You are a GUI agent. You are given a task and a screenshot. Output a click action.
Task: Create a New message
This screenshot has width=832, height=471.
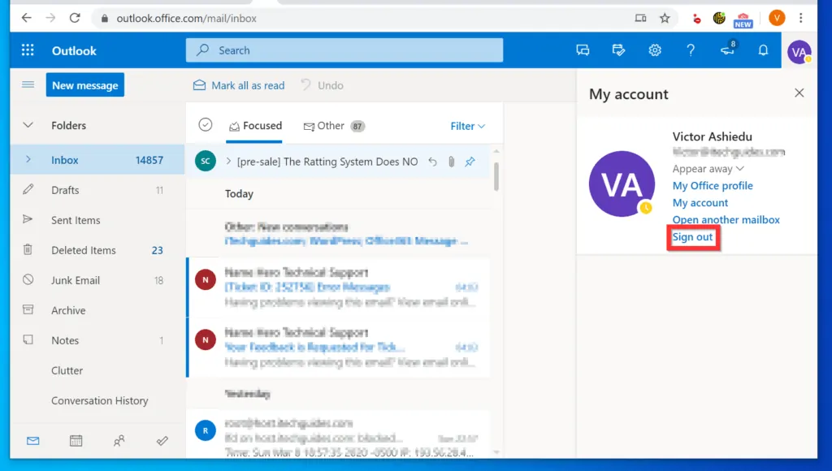(84, 84)
